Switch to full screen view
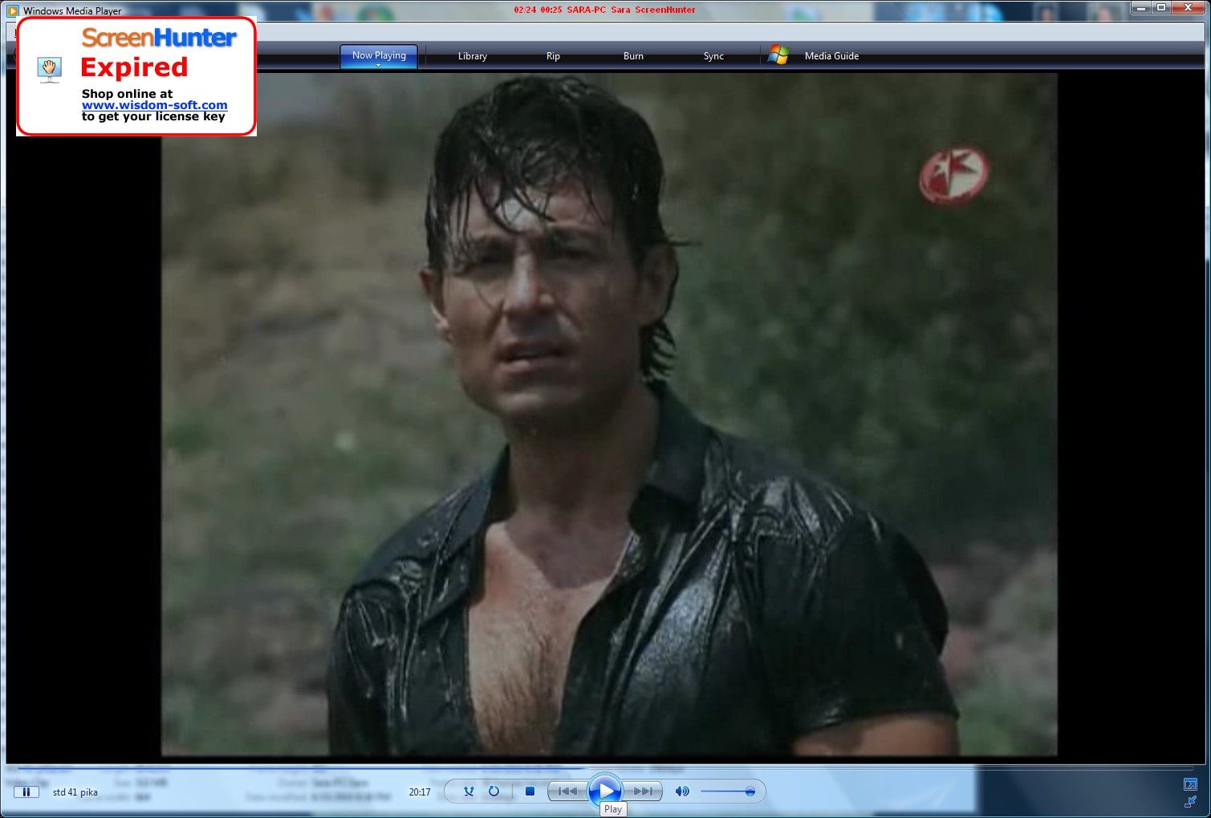 (1190, 784)
